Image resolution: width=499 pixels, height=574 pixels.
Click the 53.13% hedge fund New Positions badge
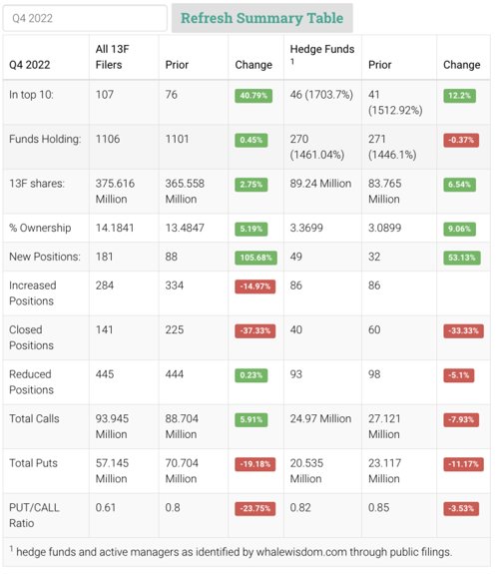point(462,258)
